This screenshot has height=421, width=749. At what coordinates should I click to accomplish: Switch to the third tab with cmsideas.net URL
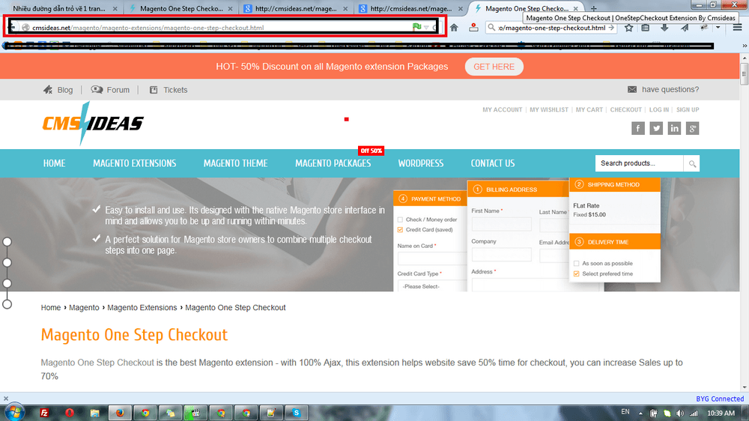click(x=296, y=8)
